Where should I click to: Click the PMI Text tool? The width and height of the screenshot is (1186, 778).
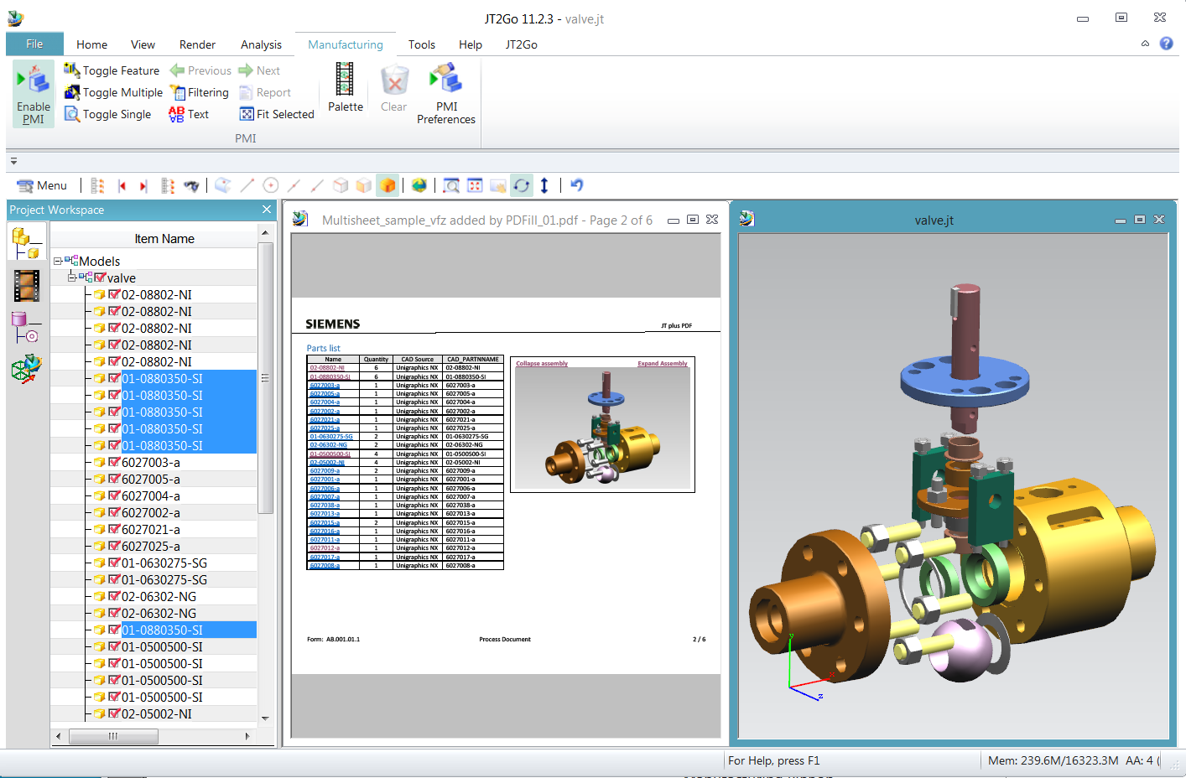click(x=189, y=114)
